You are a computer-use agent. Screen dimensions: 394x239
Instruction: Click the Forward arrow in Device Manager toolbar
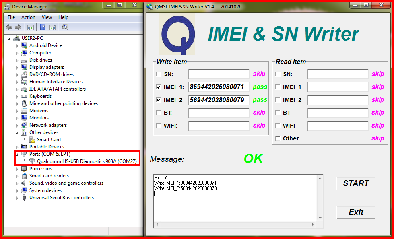(x=18, y=27)
